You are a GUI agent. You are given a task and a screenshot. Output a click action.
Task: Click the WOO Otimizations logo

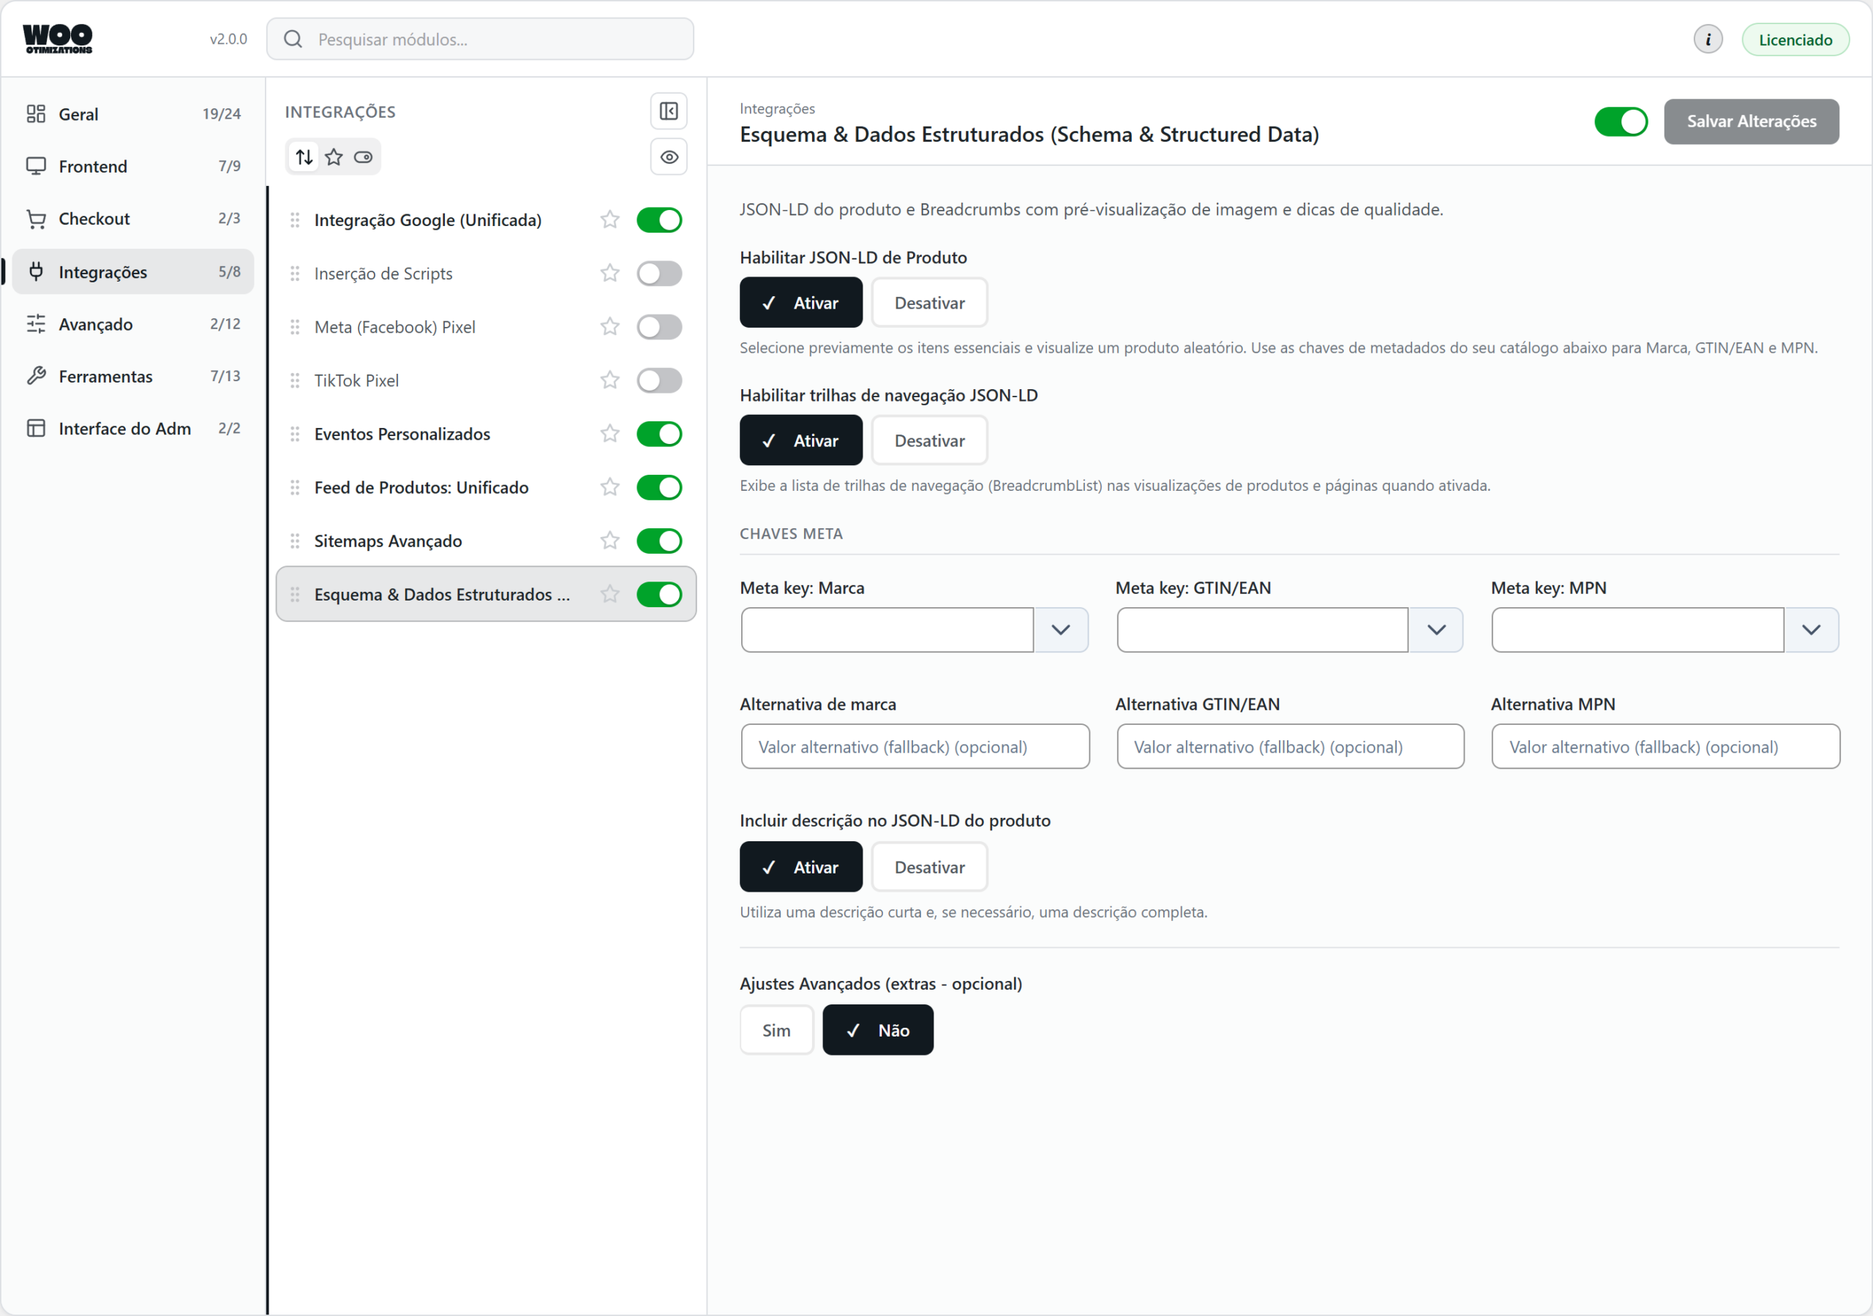coord(57,38)
